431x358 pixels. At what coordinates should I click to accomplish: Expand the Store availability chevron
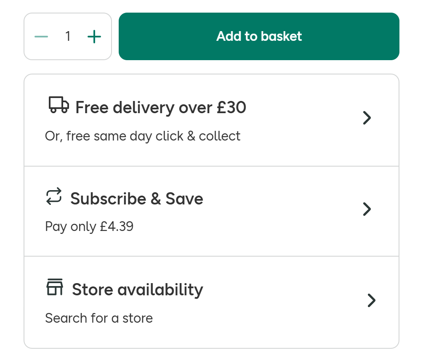[371, 300]
